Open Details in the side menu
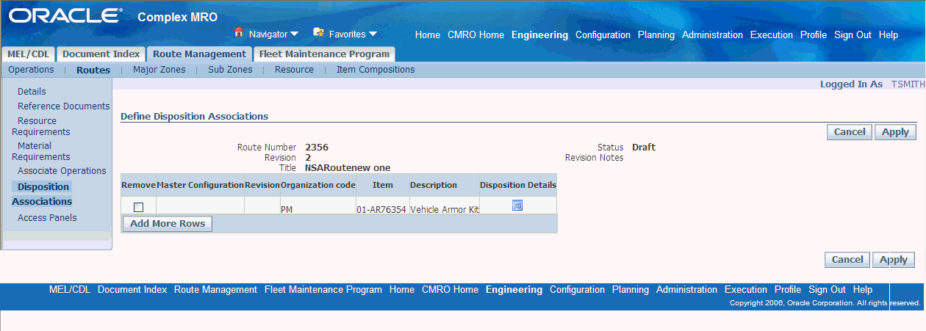 tap(32, 92)
